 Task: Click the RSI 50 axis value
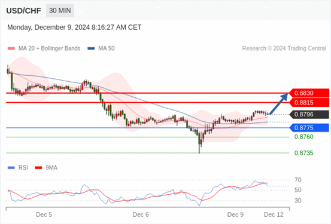tap(298, 190)
